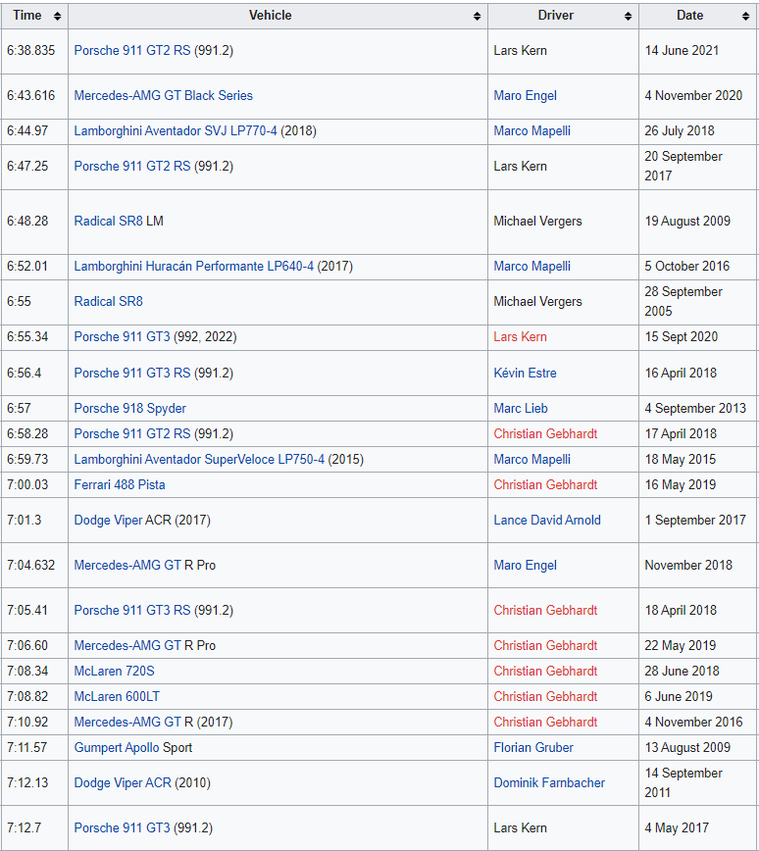Open the Porsche 918 Spyder link
Viewport: 759px width, 851px height.
(129, 408)
